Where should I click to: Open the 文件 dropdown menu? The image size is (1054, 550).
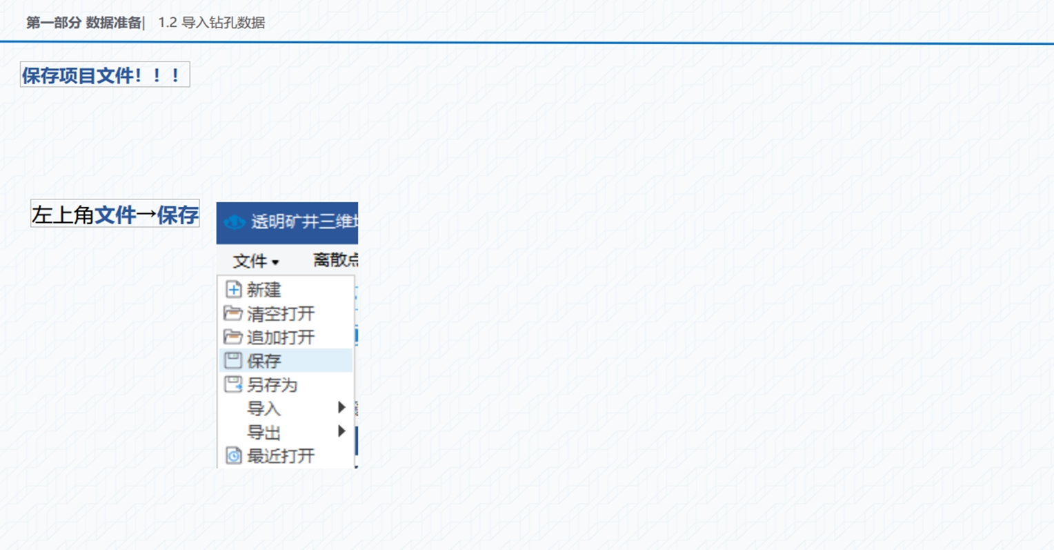tap(255, 261)
